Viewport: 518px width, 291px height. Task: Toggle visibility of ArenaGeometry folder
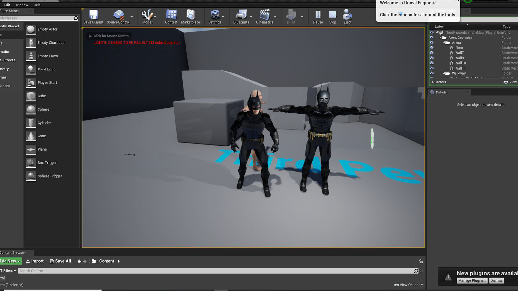click(432, 38)
